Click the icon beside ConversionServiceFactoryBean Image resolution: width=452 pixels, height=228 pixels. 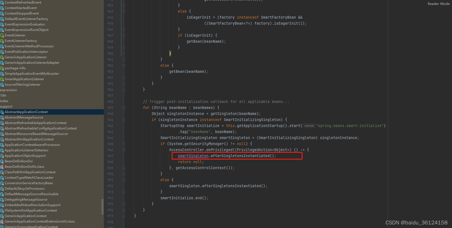[2, 183]
